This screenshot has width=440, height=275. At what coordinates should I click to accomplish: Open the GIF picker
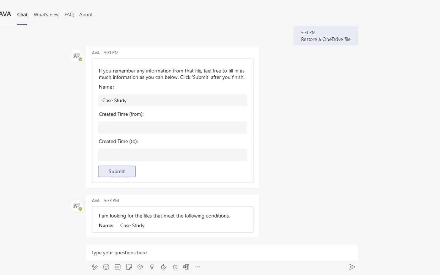tap(117, 267)
